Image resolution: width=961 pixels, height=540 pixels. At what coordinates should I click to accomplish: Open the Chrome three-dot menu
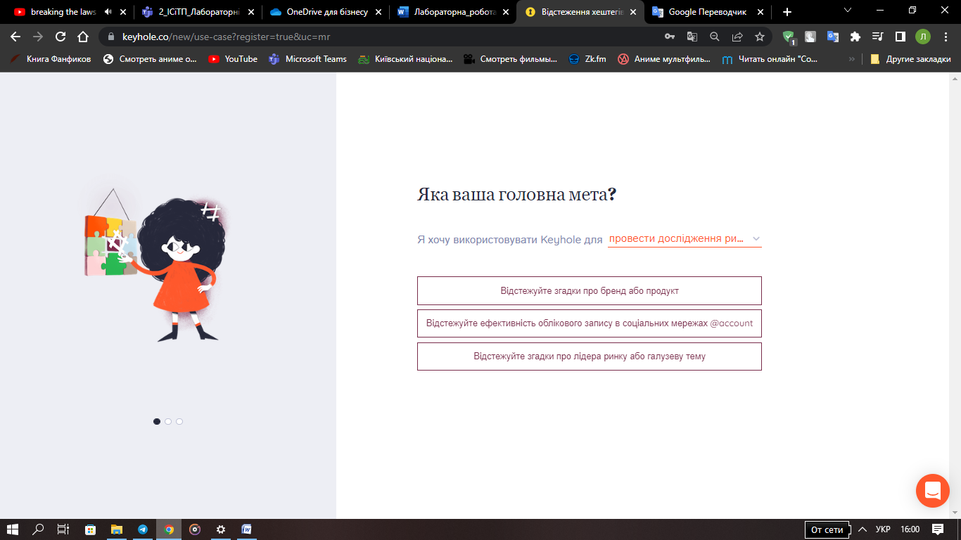[946, 37]
